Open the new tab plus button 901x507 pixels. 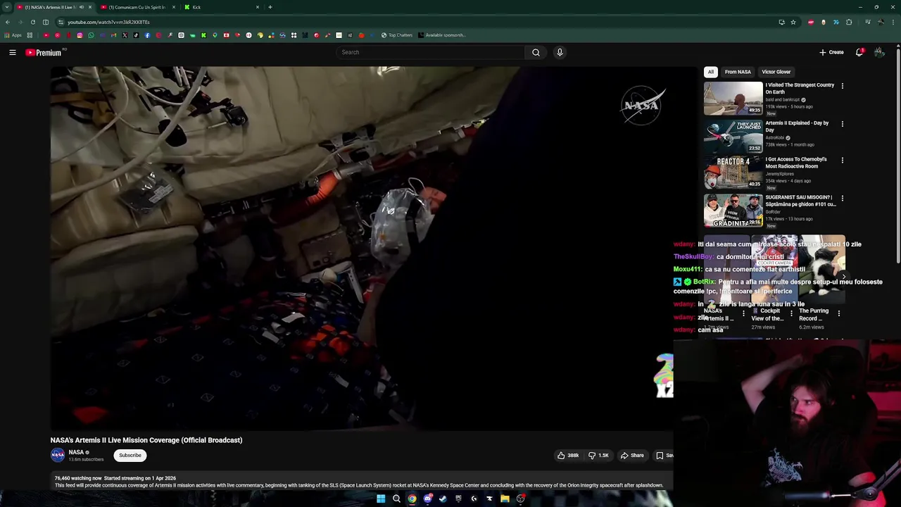coord(270,7)
